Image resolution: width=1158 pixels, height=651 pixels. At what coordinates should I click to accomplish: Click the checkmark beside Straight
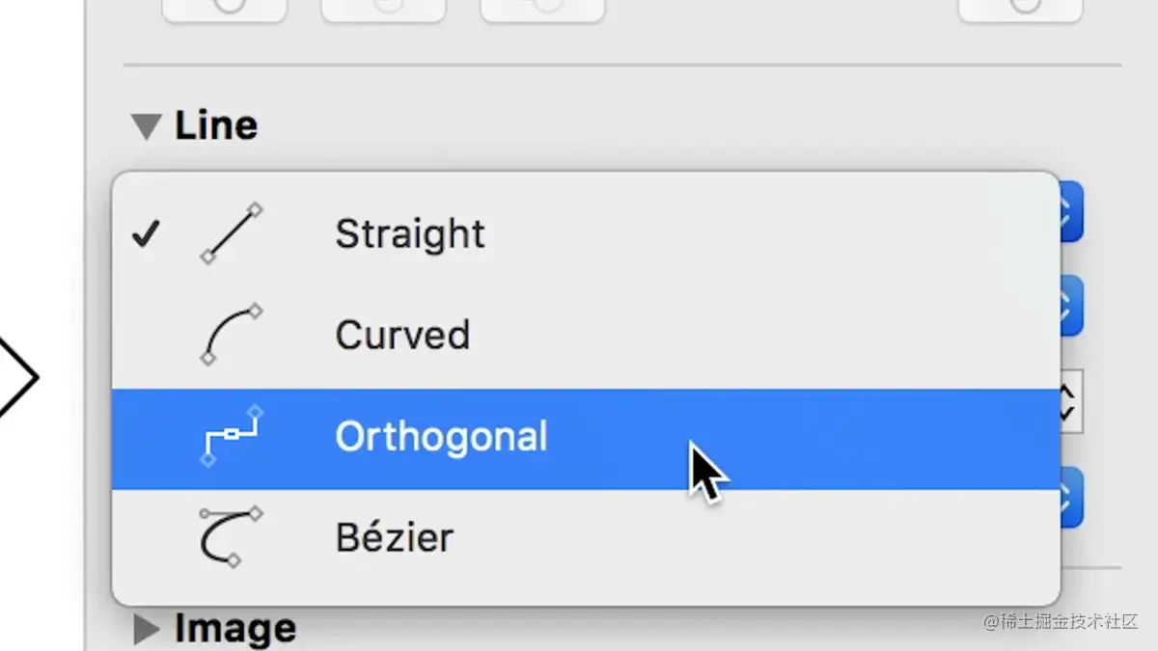tap(146, 233)
